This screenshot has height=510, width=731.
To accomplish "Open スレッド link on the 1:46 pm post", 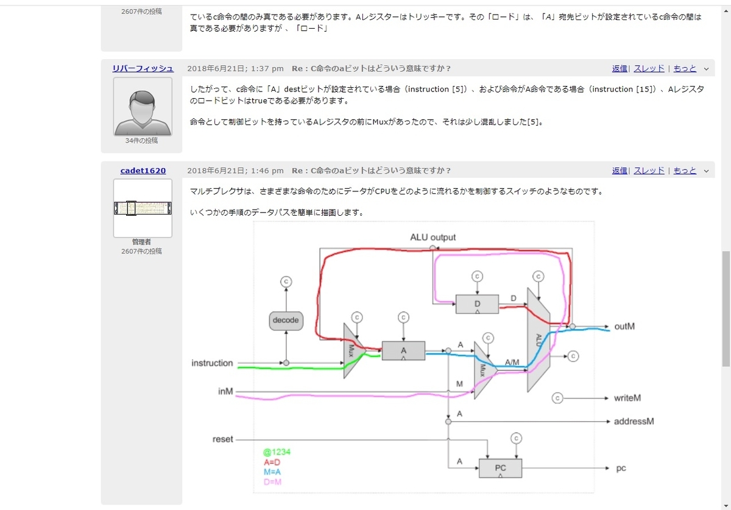I will pyautogui.click(x=649, y=170).
